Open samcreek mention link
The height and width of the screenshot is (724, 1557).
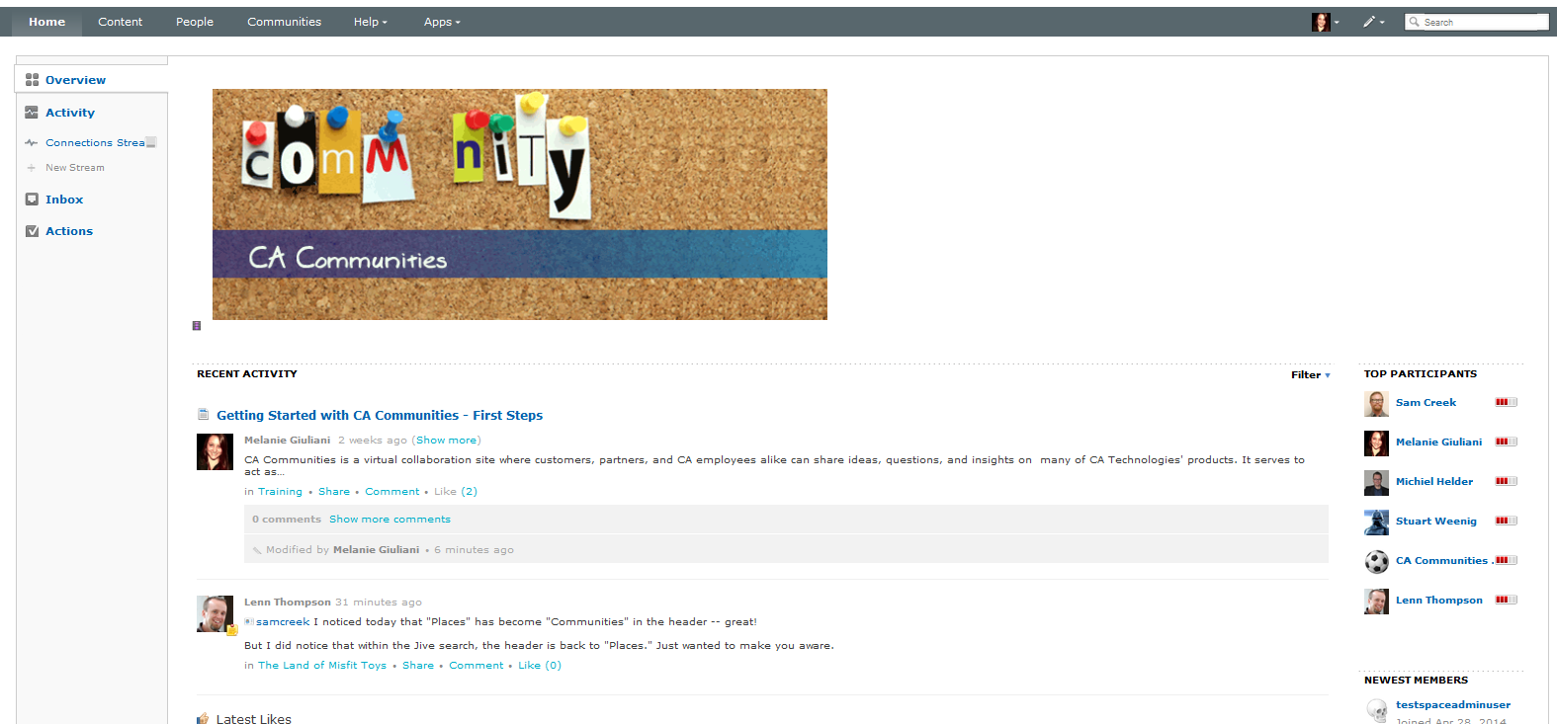283,622
